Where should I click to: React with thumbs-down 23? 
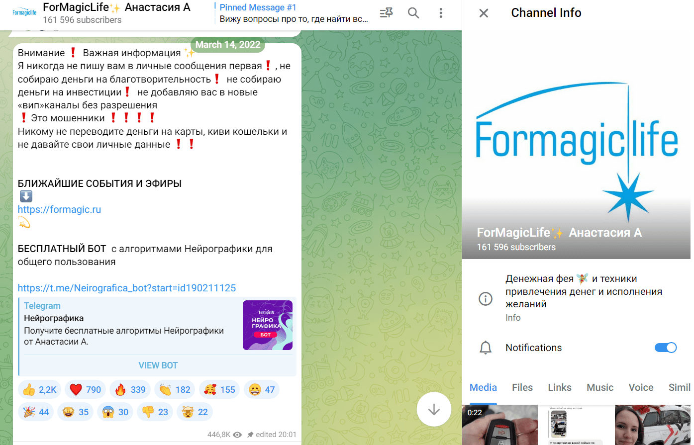pos(155,412)
